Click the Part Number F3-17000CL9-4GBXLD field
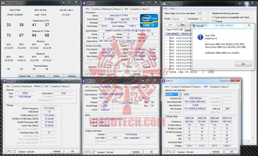Viewport: 258px width, 156px height. pyautogui.click(x=195, y=109)
